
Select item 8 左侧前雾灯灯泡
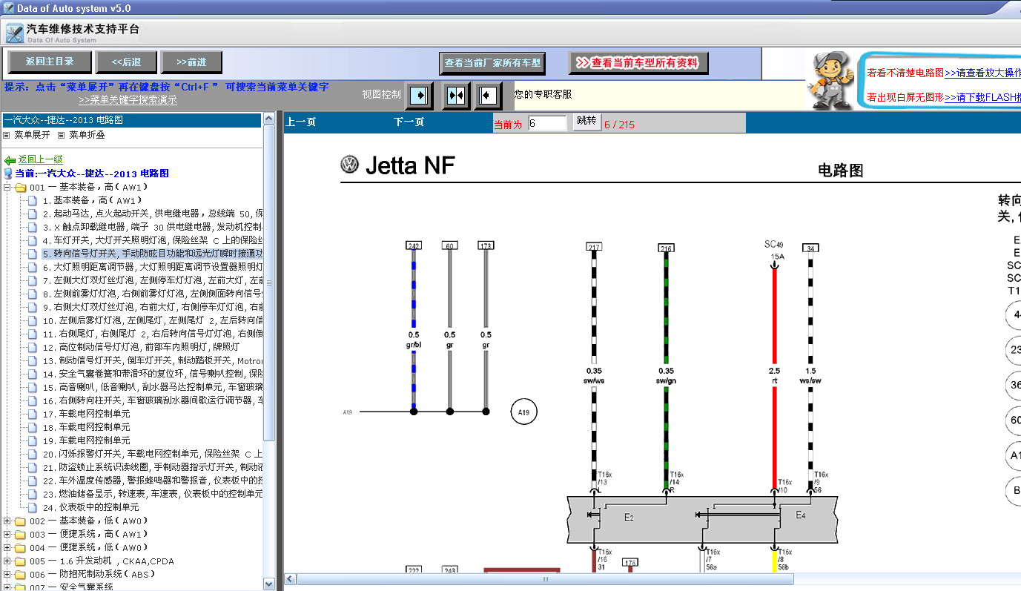[152, 294]
